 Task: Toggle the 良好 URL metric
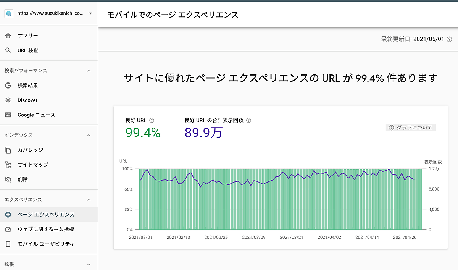[143, 128]
